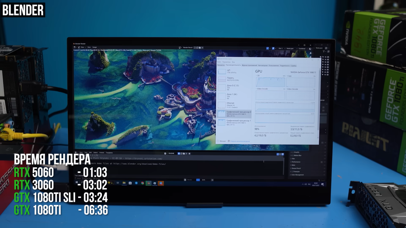The height and width of the screenshot is (228, 406).
Task: Click the folder icon next to Render Result
Action: (200, 48)
